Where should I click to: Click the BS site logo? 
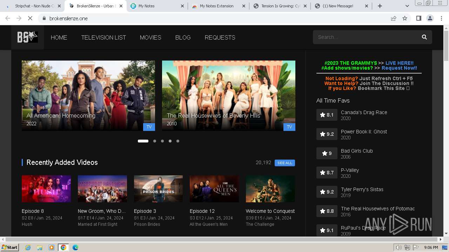point(27,37)
